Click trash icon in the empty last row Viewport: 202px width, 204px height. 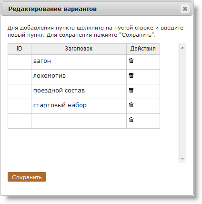pos(131,120)
